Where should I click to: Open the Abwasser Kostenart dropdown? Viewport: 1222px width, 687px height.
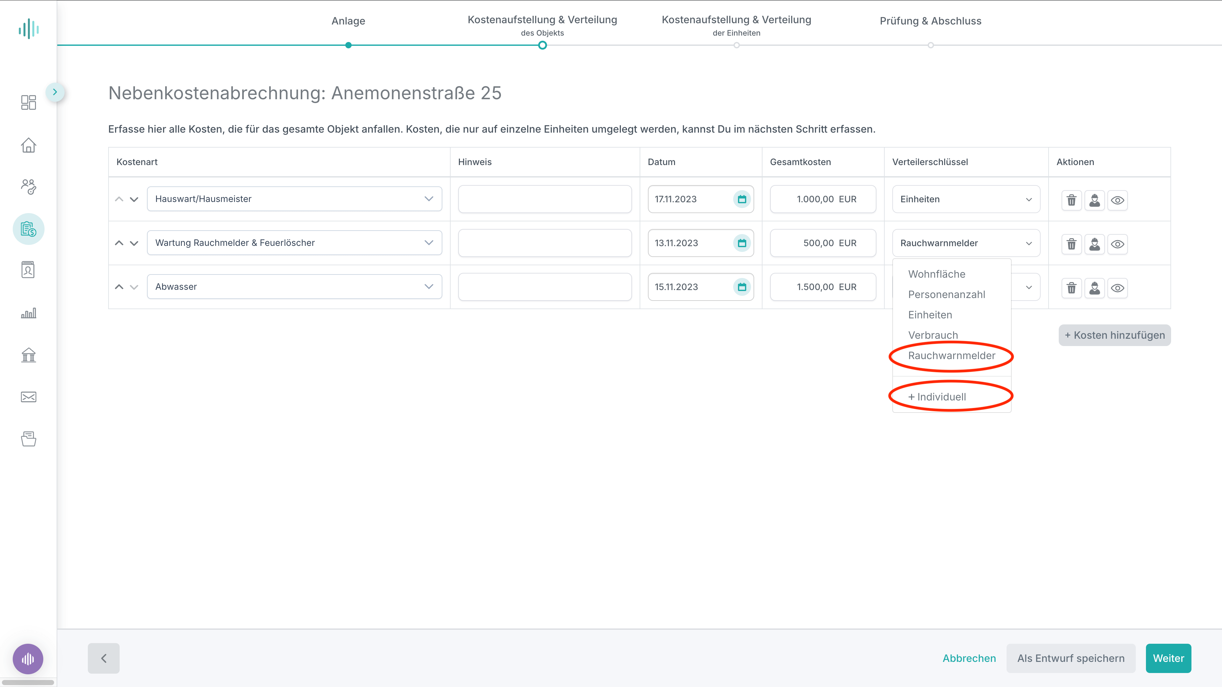(295, 286)
